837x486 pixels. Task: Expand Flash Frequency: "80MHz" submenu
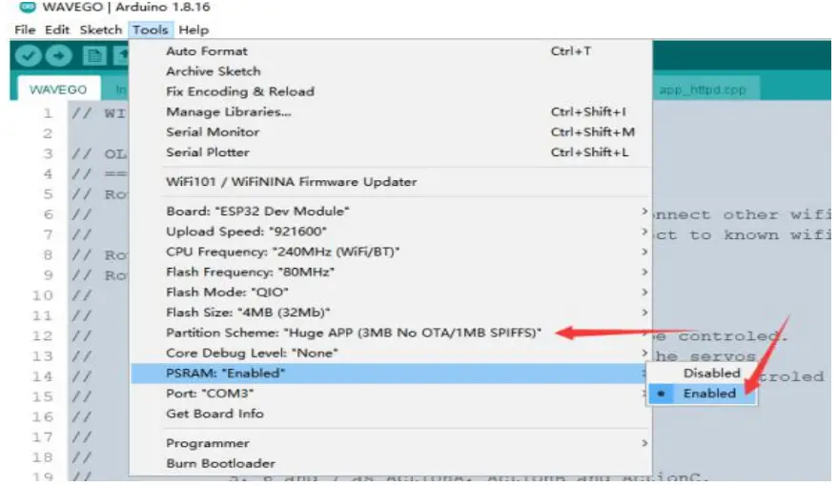pos(391,273)
